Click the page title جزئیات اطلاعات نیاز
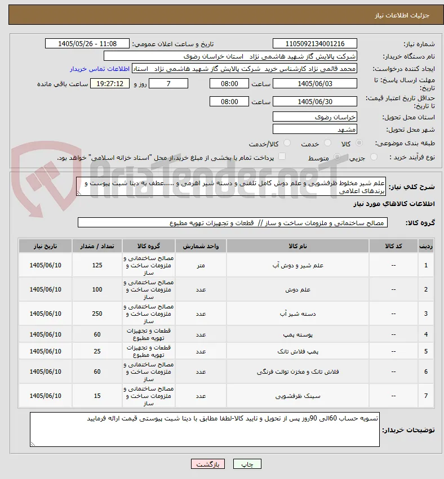This screenshot has width=444, height=479. click(x=402, y=15)
